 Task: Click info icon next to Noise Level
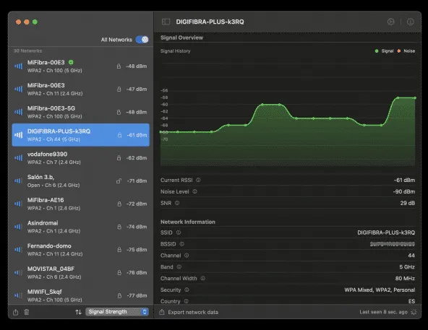[194, 191]
